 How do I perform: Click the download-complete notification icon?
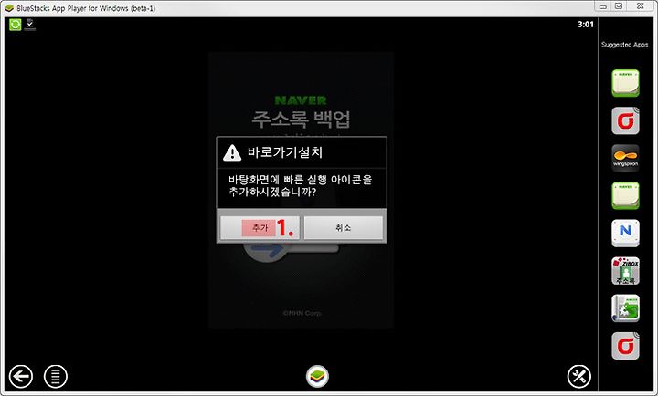click(x=30, y=25)
